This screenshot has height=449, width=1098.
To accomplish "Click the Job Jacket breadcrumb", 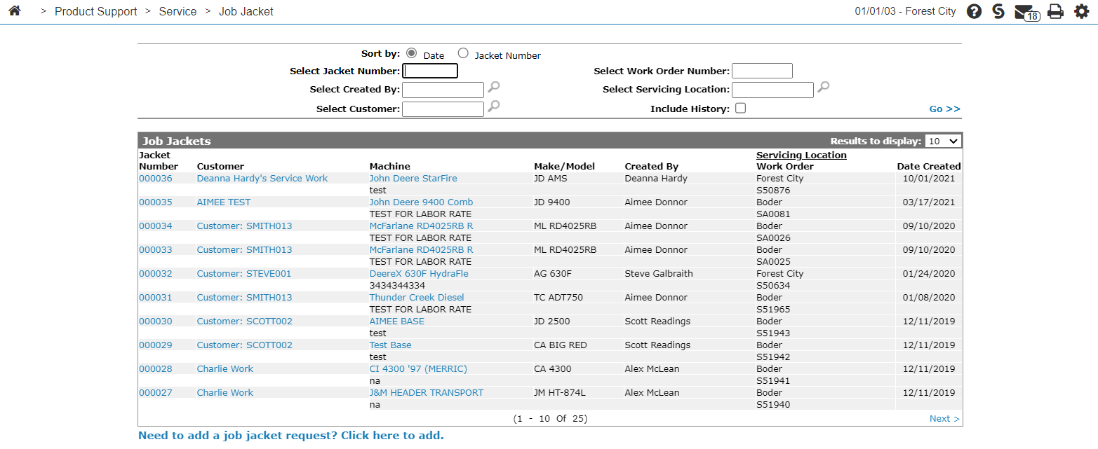I will tap(246, 11).
